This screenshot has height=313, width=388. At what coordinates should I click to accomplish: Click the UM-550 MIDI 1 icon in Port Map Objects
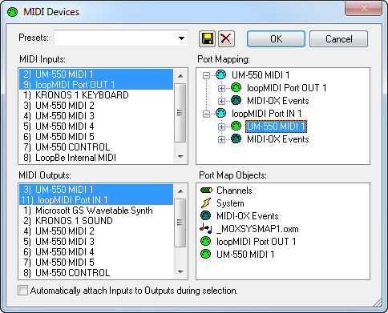(205, 254)
